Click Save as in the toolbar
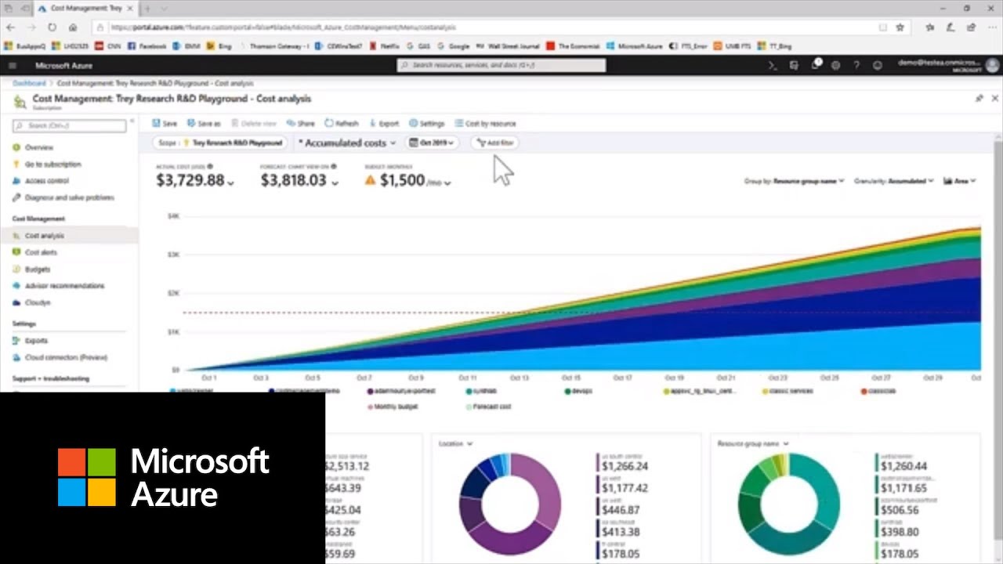This screenshot has height=564, width=1003. pyautogui.click(x=205, y=124)
